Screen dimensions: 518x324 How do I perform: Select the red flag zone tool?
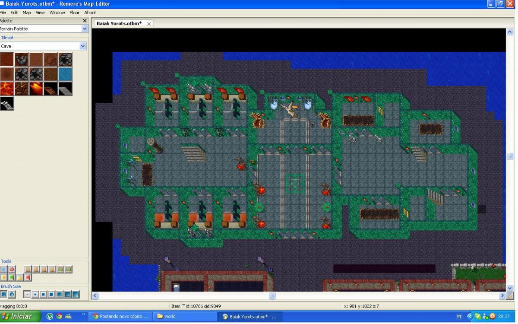click(28, 277)
